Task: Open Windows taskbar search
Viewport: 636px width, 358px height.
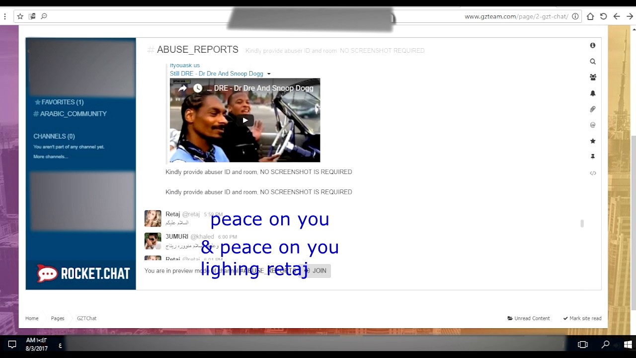Action: (605, 344)
